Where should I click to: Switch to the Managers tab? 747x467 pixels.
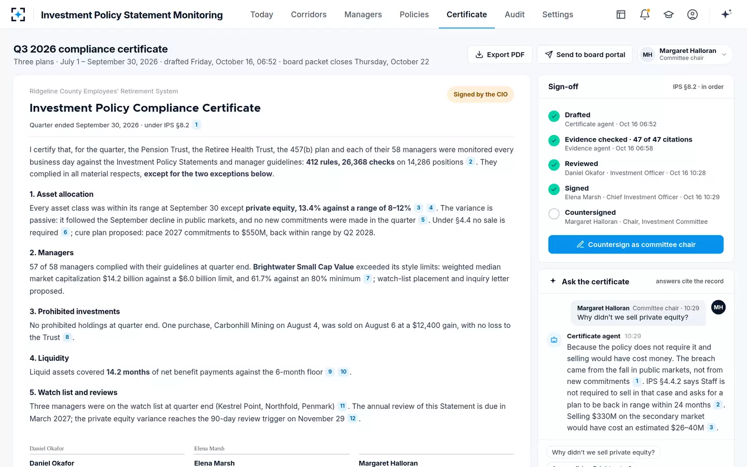[363, 15]
